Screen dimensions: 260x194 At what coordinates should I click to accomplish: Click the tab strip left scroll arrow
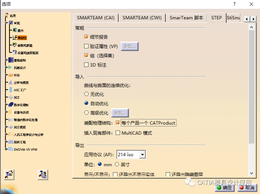247,19
